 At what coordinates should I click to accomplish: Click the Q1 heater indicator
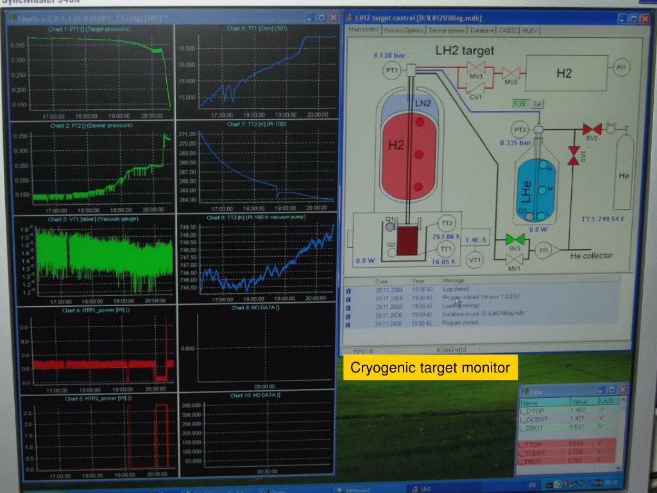coord(390,227)
